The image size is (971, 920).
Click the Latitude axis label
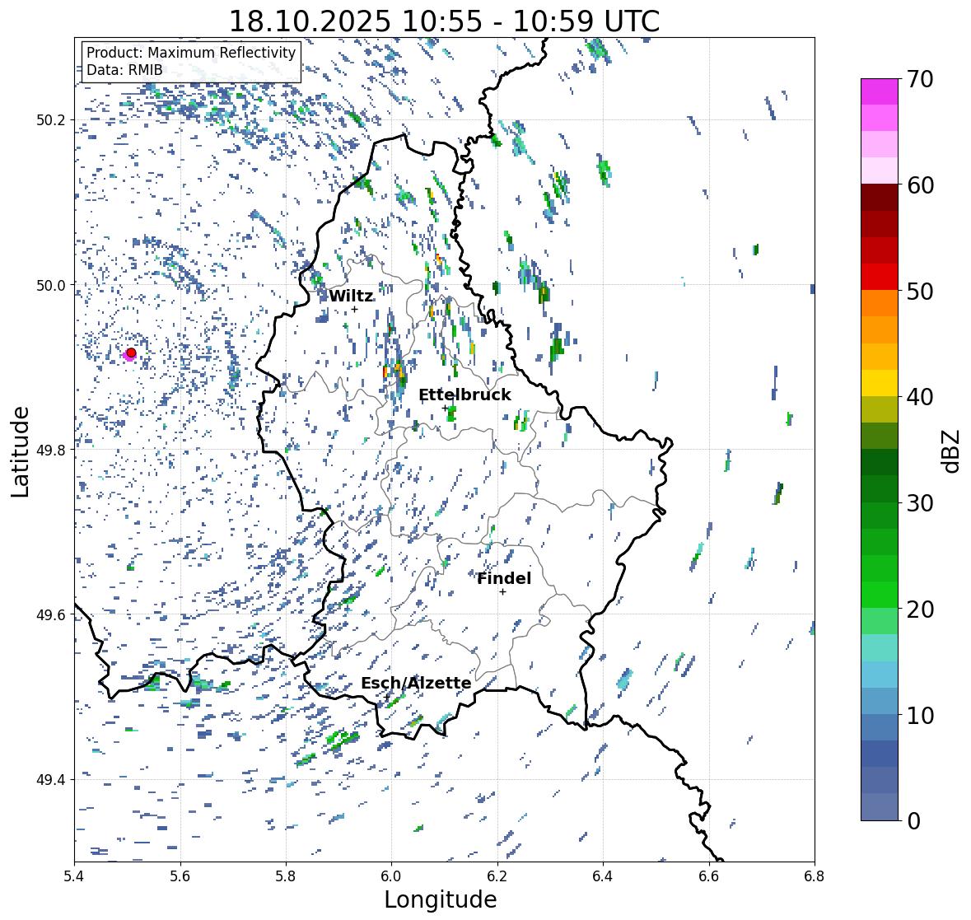(x=20, y=451)
